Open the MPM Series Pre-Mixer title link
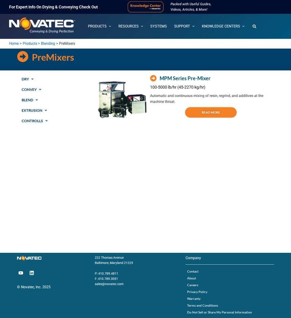The width and height of the screenshot is (291, 318). pos(185,78)
